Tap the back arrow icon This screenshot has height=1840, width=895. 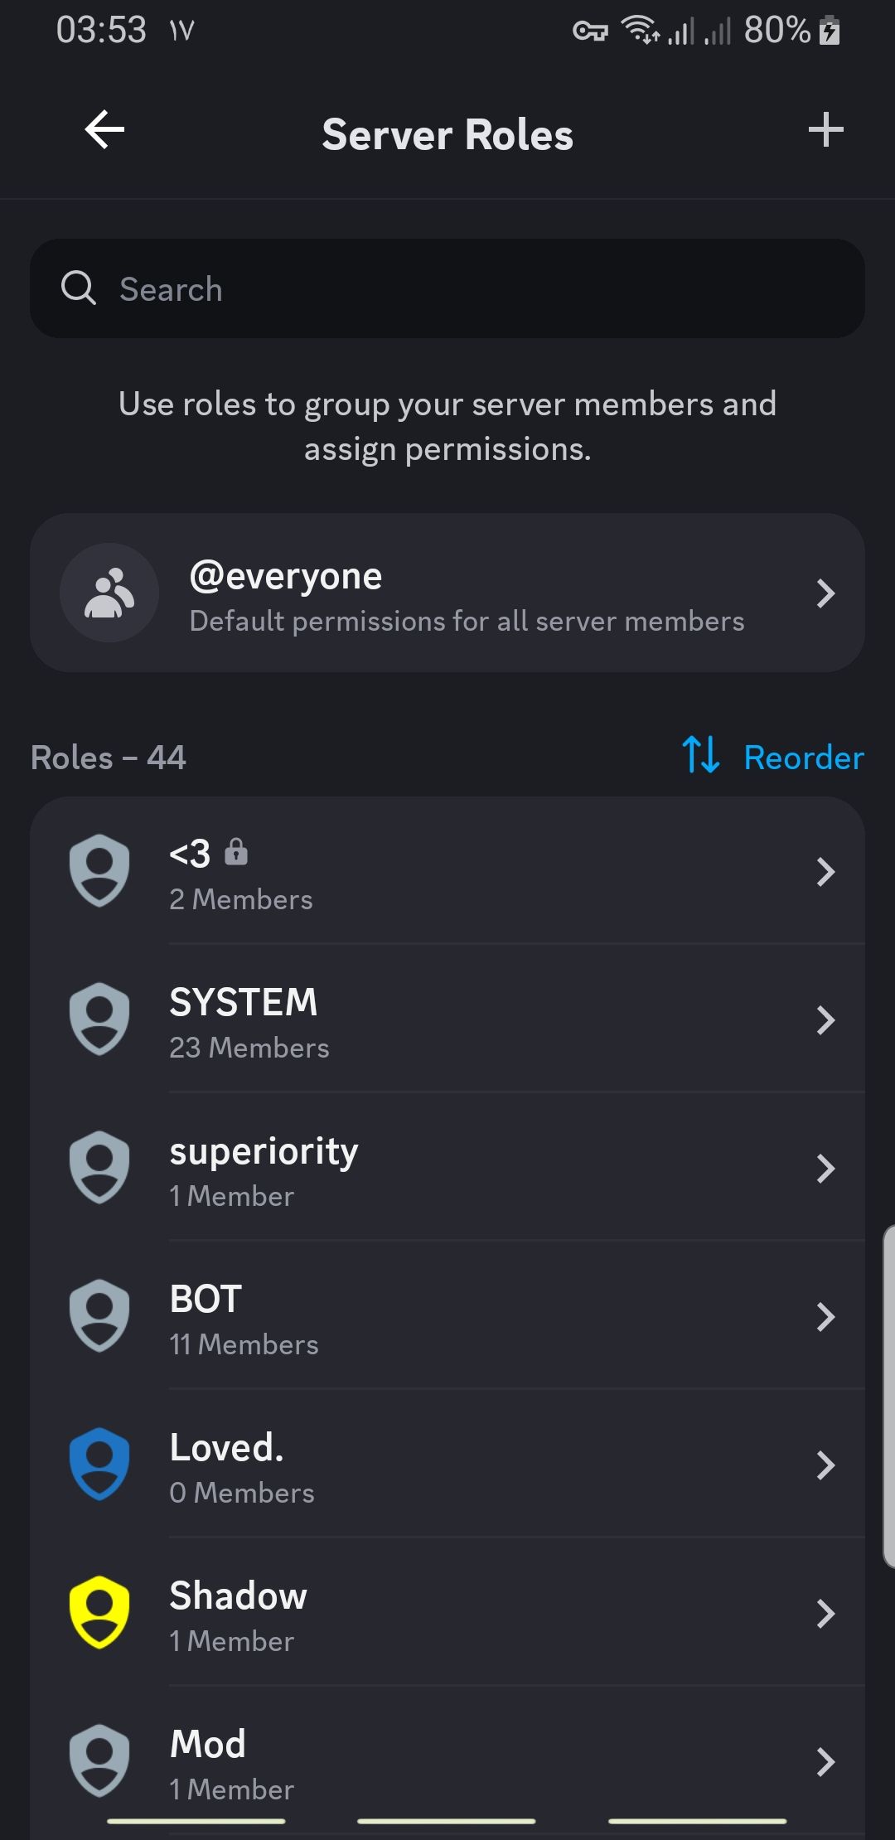coord(104,130)
